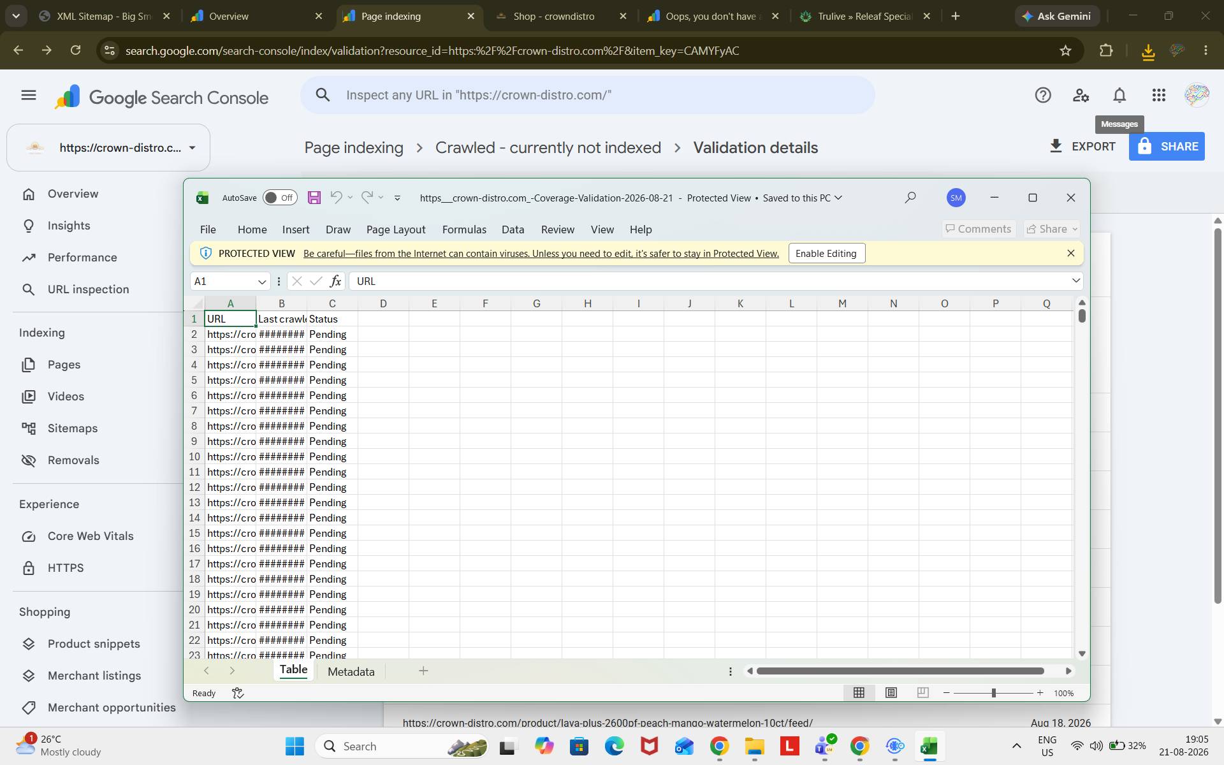This screenshot has height=765, width=1224.
Task: Select Page Break Preview view button
Action: click(922, 693)
